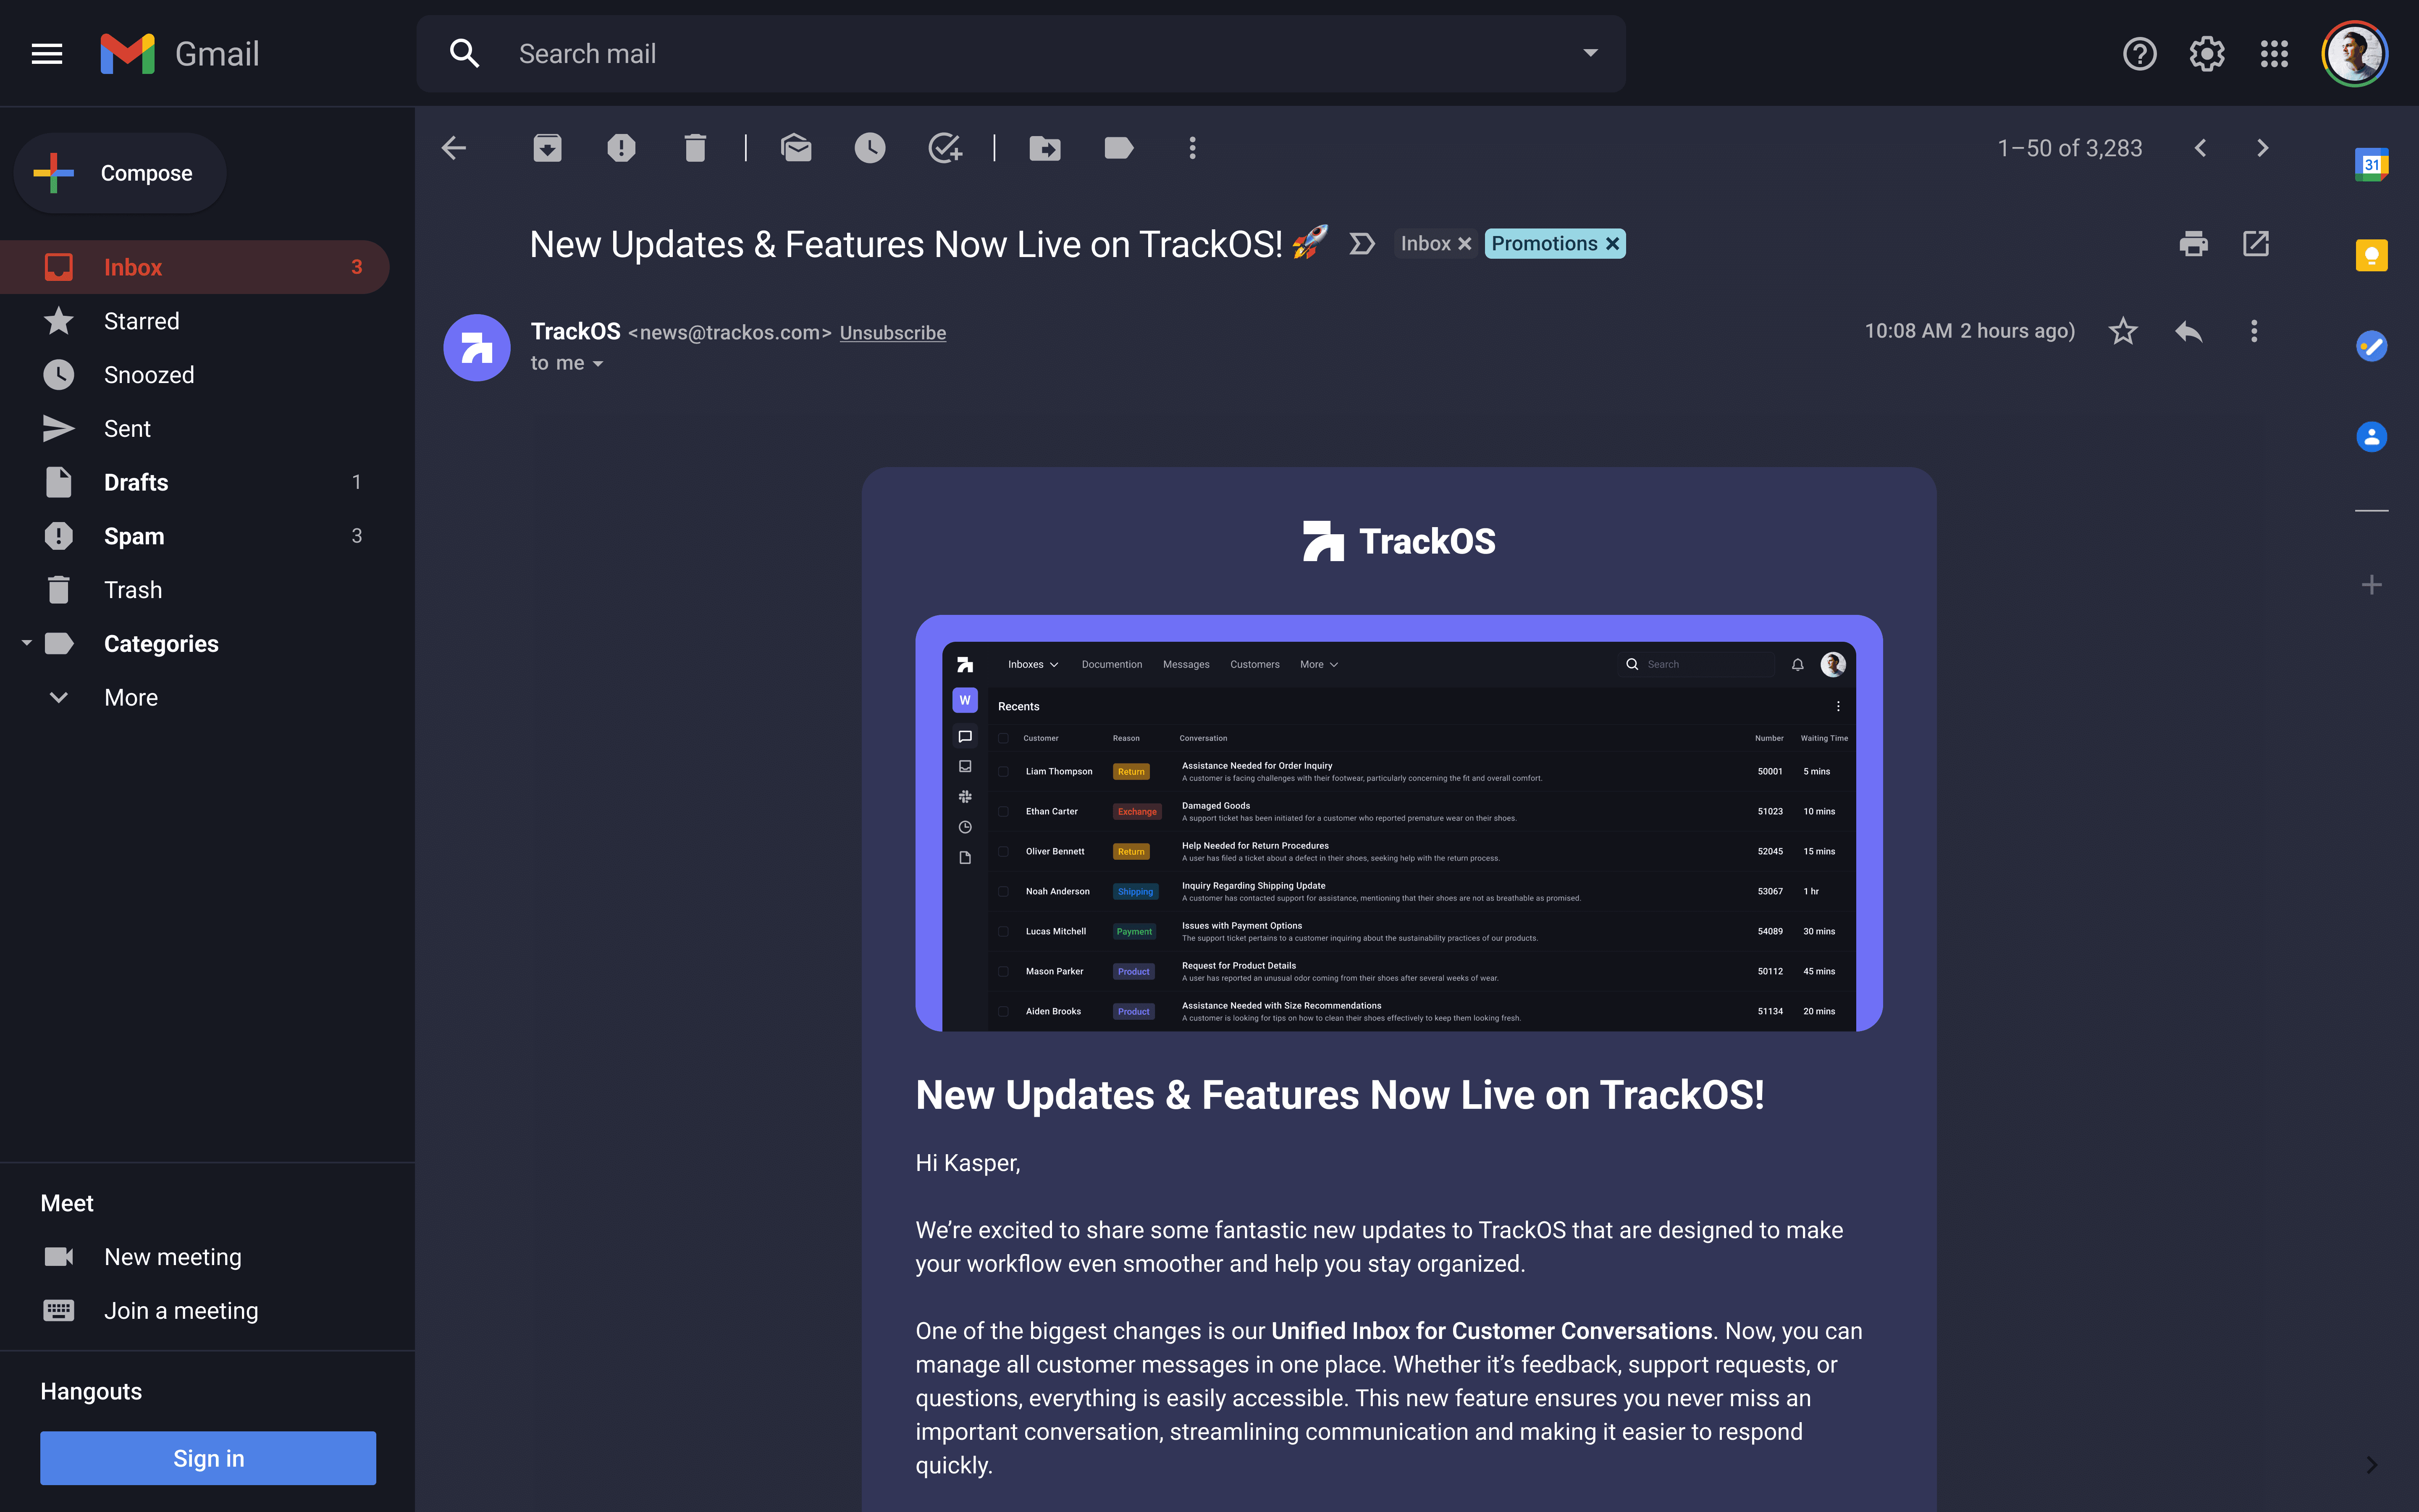Star this TrackOS email
The width and height of the screenshot is (2419, 1512).
[x=2123, y=331]
